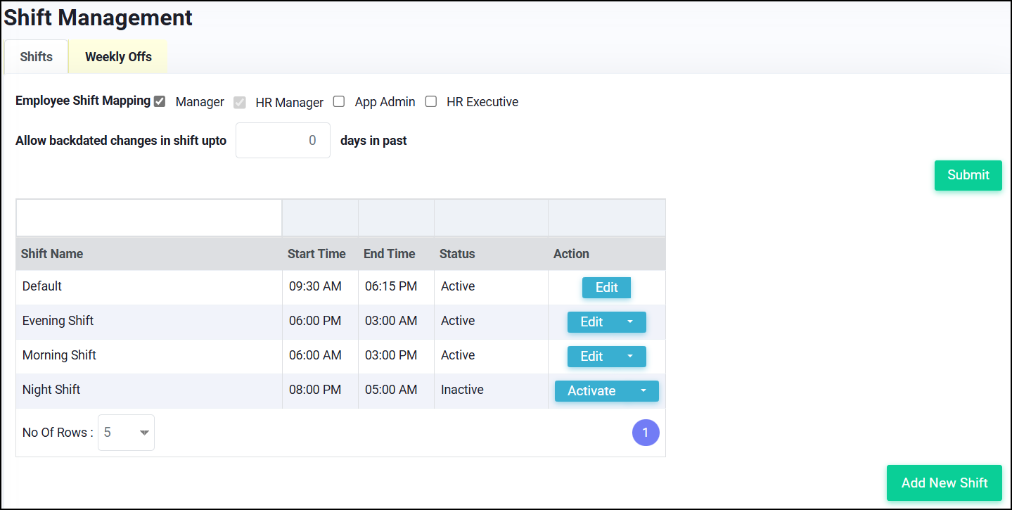Click the 08:00 PM start time
This screenshot has width=1012, height=510.
coord(315,390)
